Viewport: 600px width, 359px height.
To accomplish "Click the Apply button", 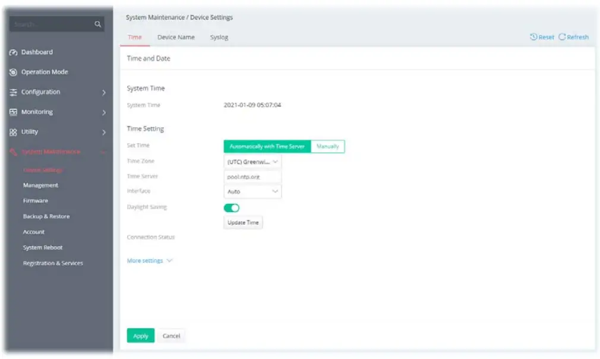I will pos(140,336).
